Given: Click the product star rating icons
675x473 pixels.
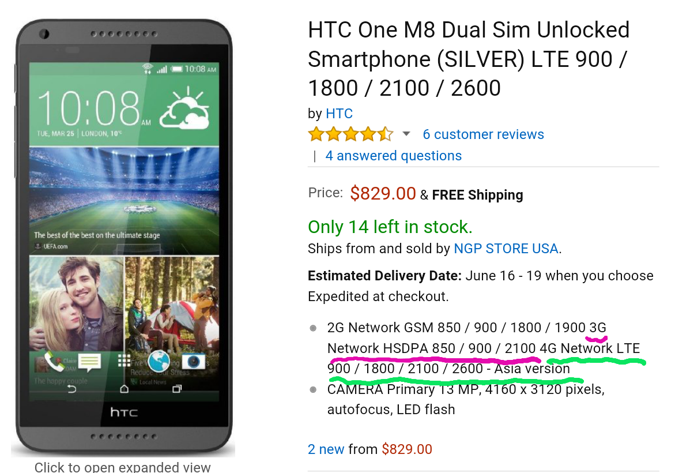Looking at the screenshot, I should [x=350, y=134].
